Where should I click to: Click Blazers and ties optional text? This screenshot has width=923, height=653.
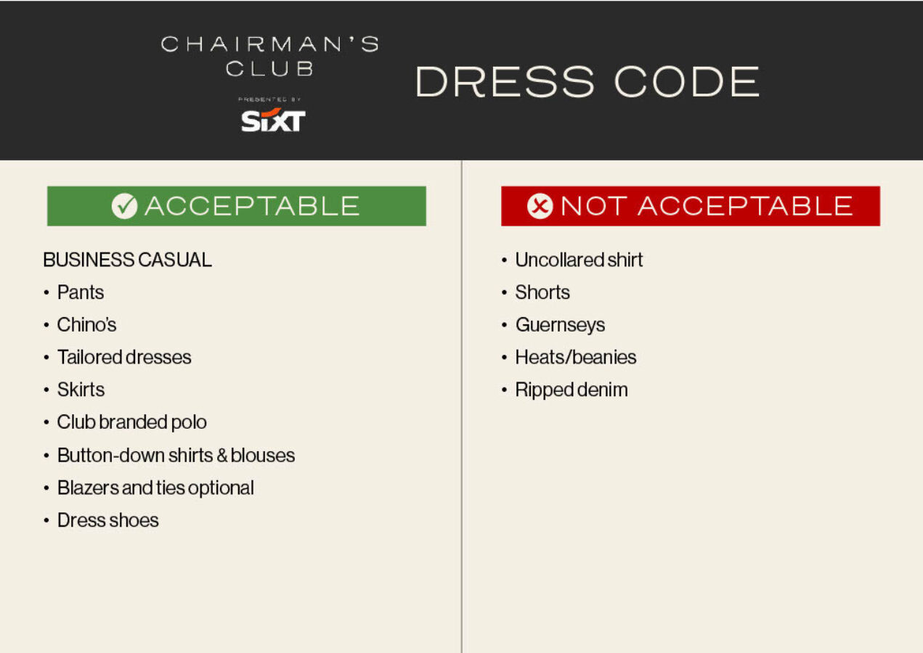point(155,488)
